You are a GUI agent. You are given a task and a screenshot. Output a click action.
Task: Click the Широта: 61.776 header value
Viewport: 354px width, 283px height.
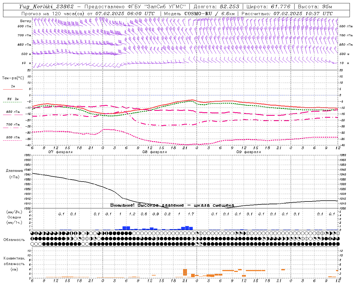coord(268,7)
